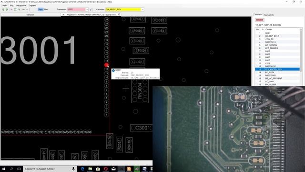This screenshot has height=172, width=305.
Task: Click component RN3004 on the board
Action: (x=140, y=91)
